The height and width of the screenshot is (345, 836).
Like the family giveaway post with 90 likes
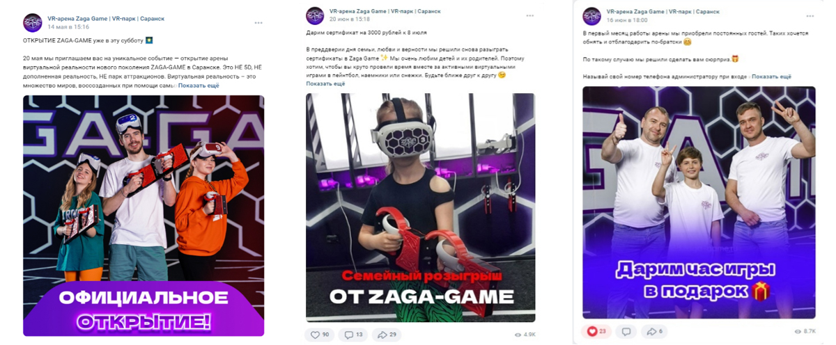(x=318, y=335)
